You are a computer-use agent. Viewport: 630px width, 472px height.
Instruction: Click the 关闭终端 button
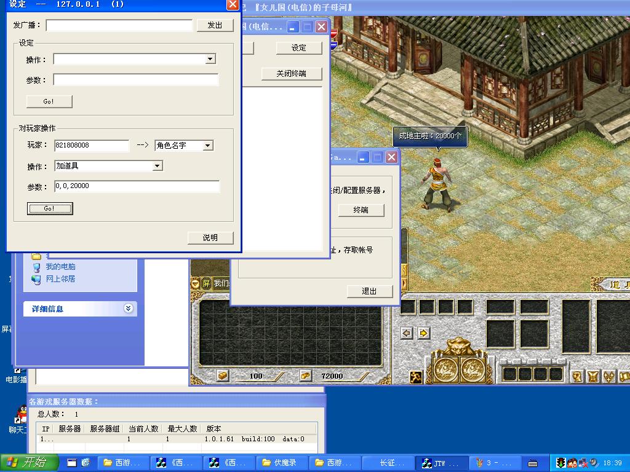point(291,73)
